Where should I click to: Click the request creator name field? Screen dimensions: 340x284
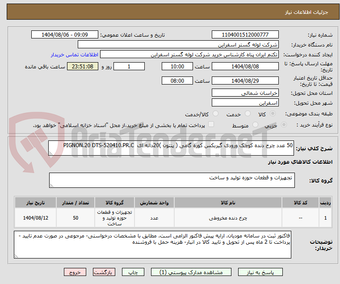(x=189, y=55)
